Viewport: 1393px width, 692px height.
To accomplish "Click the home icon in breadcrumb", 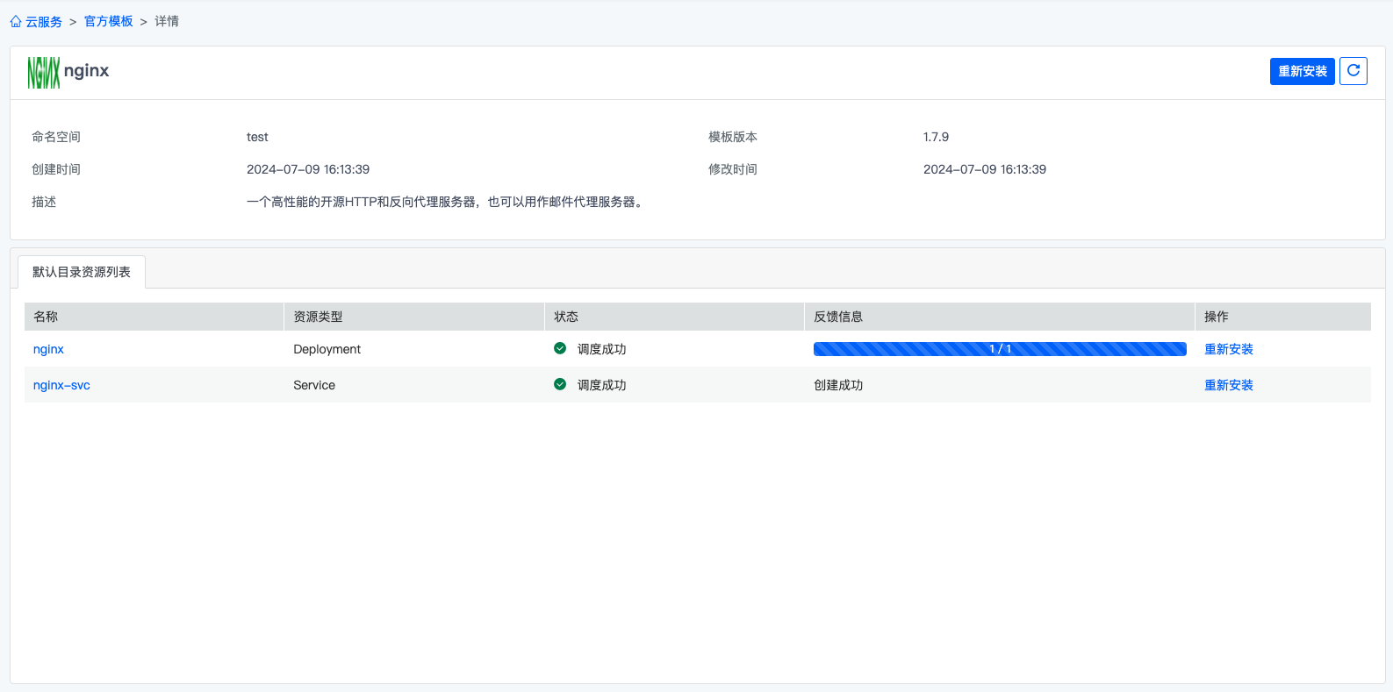I will tap(16, 21).
